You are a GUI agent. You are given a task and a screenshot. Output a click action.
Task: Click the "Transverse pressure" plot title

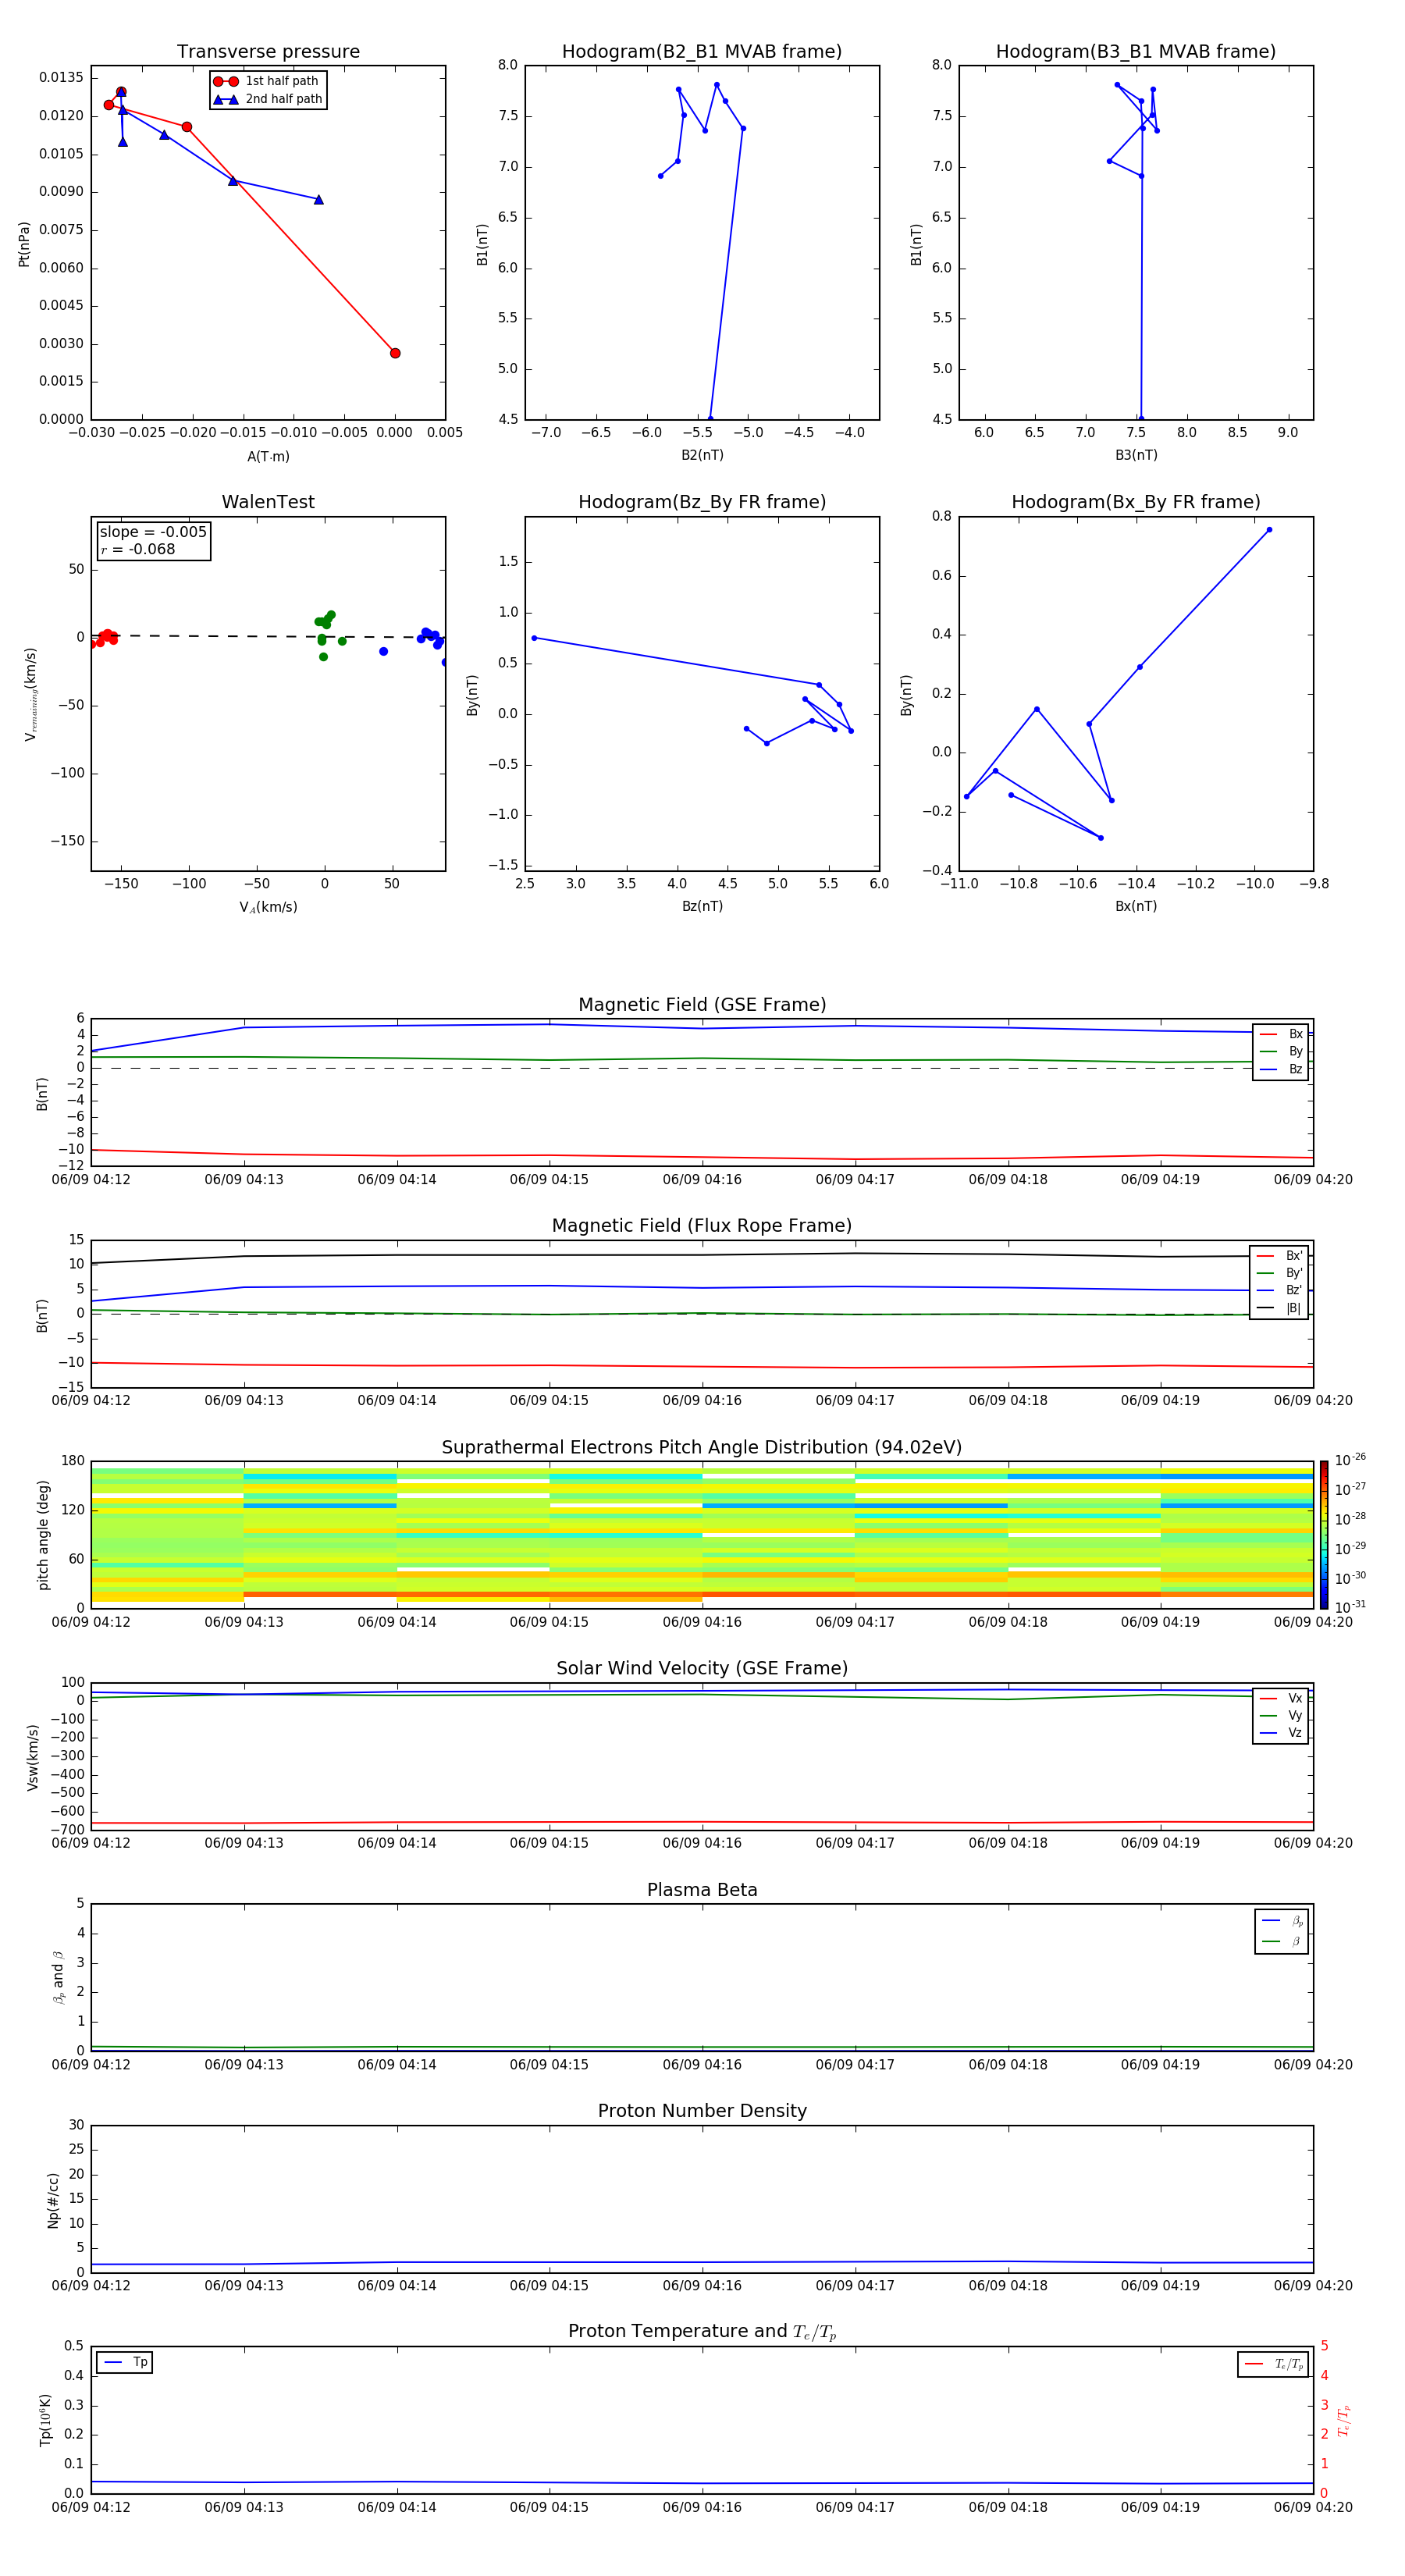point(268,51)
